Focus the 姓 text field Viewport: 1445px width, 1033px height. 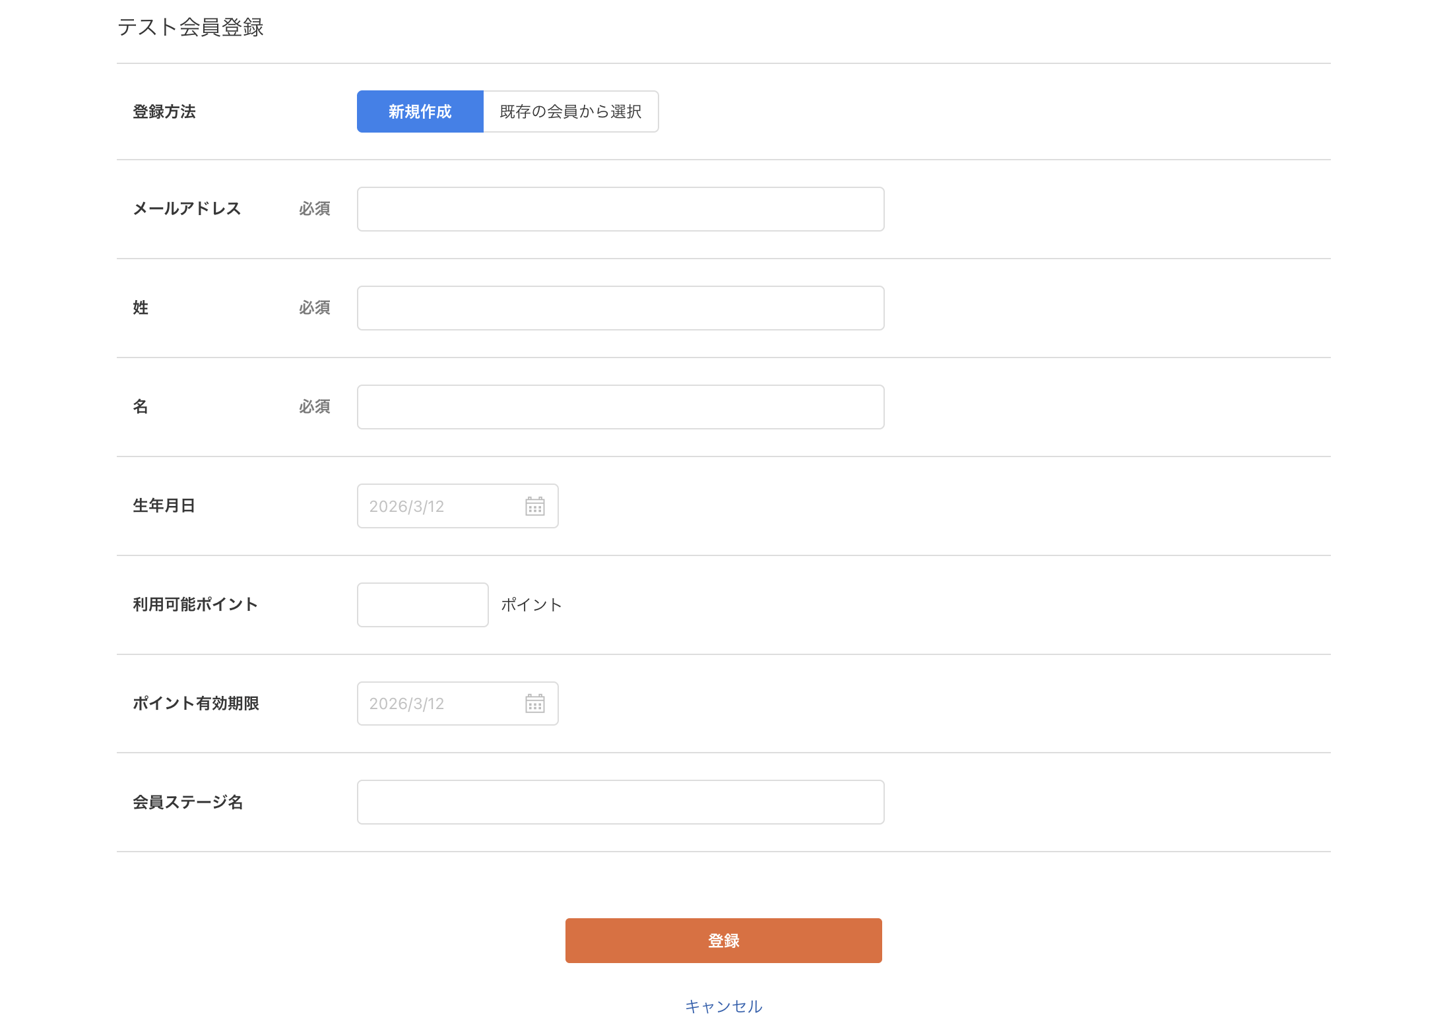(x=620, y=308)
